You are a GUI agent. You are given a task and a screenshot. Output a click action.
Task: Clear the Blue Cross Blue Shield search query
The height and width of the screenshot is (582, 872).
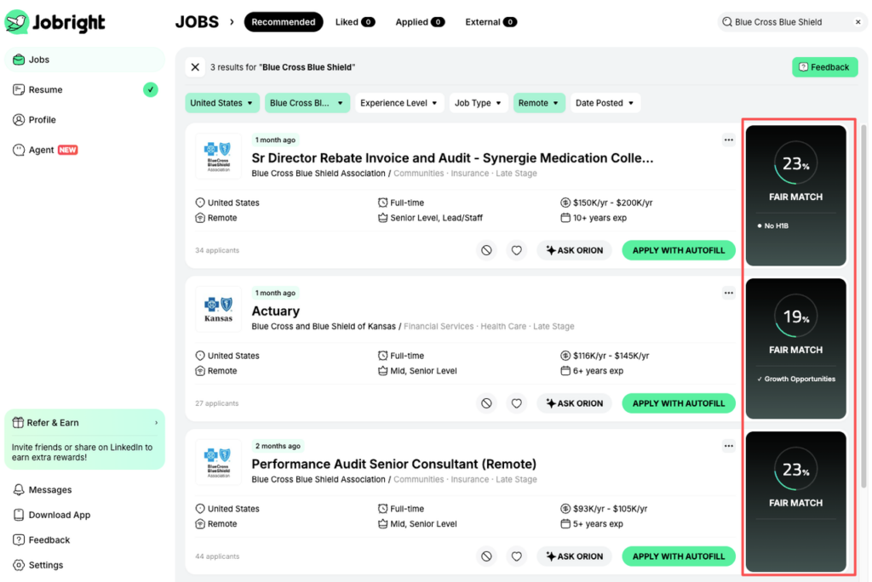pyautogui.click(x=858, y=21)
